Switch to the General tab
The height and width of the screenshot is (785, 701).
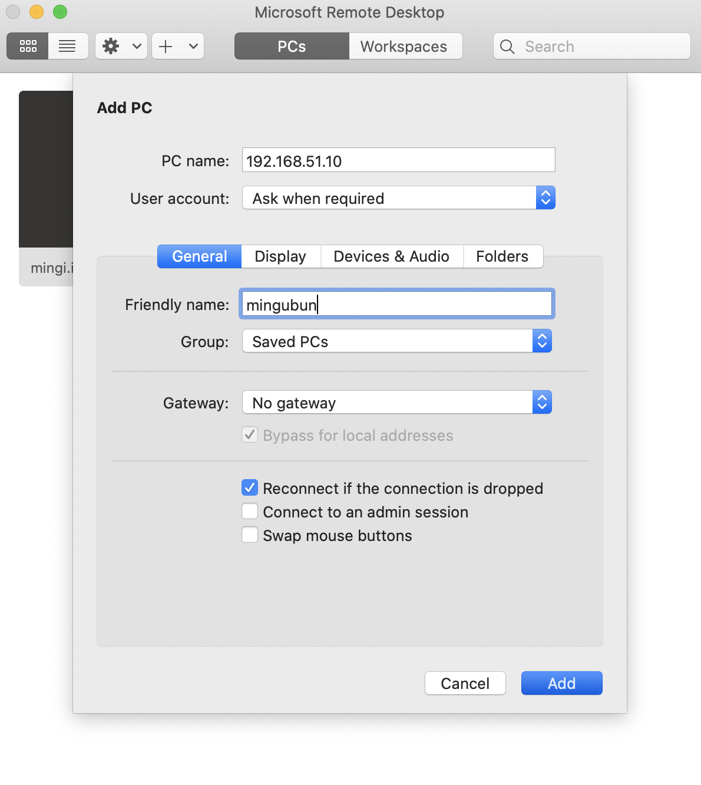[x=200, y=256]
